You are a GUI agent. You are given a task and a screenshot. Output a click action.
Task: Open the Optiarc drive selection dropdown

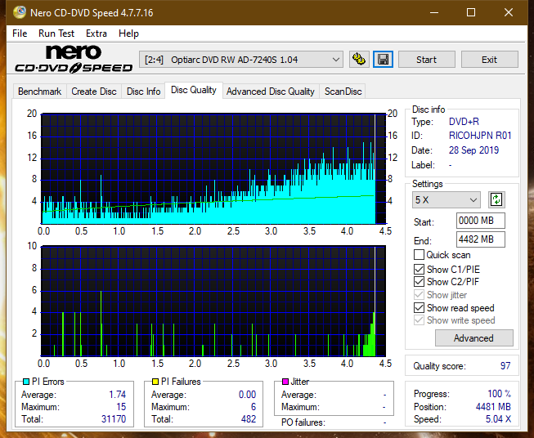(x=240, y=60)
